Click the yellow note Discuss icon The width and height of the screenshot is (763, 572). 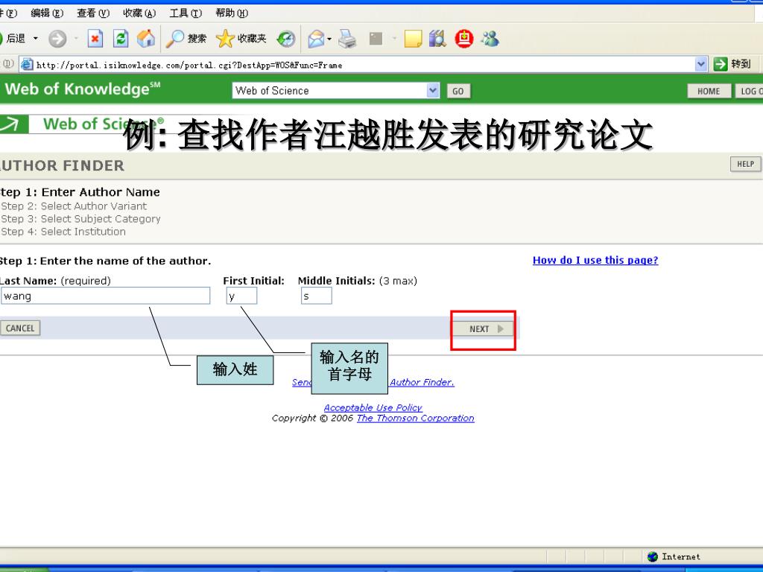[413, 39]
